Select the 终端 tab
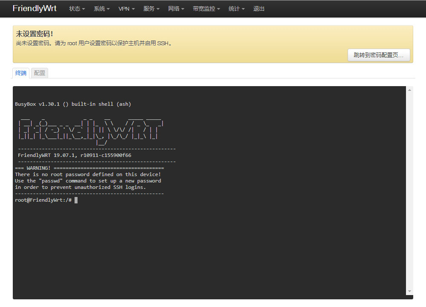 21,73
